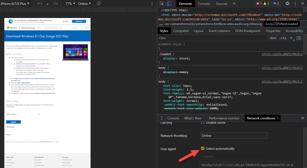Toggle the :hov element state button

pyautogui.click(x=273, y=38)
